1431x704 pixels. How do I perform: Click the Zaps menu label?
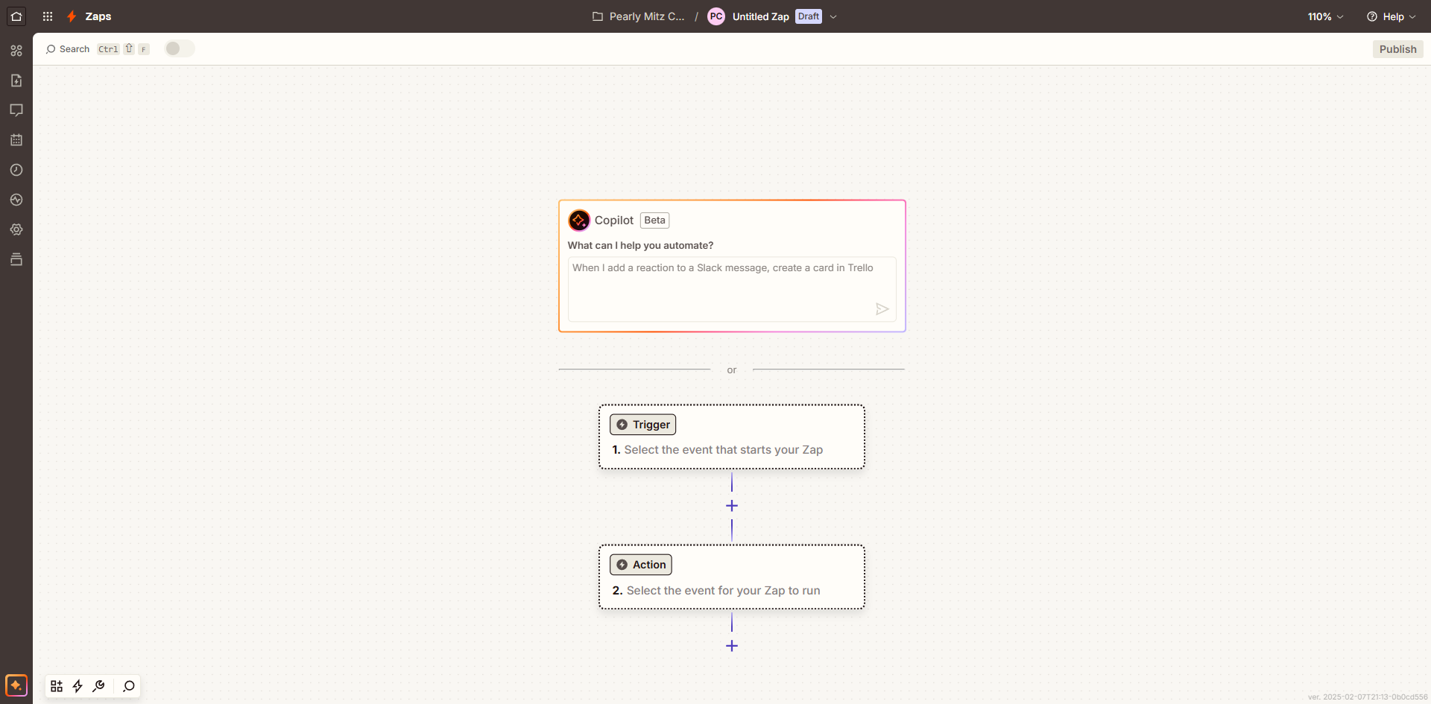[98, 16]
